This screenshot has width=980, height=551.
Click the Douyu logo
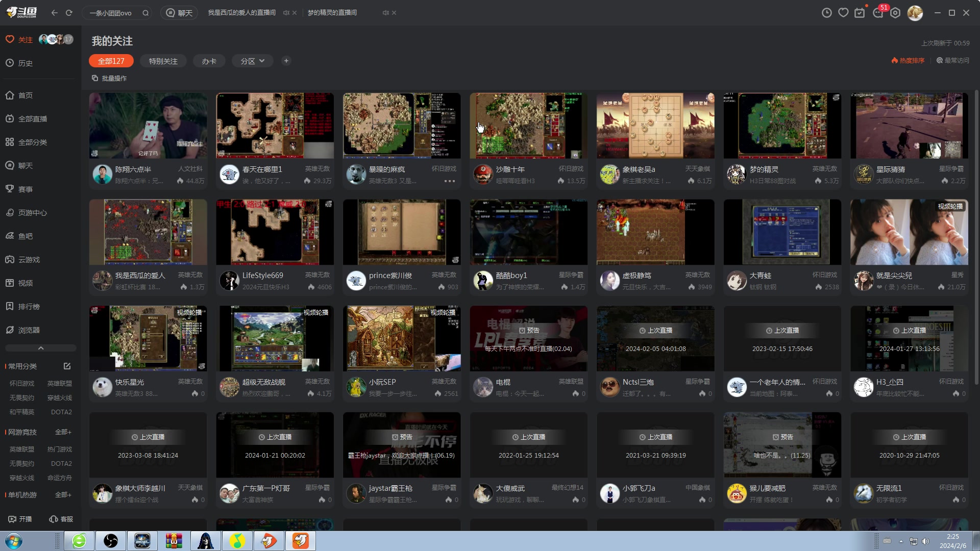[x=21, y=12]
